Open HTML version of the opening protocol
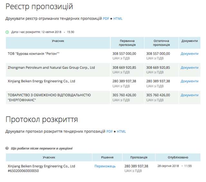The image size is (206, 182). click(x=121, y=131)
